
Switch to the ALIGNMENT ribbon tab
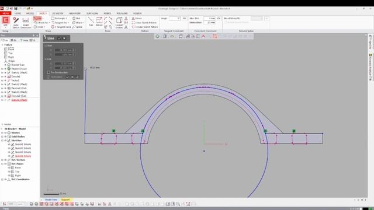(75, 13)
